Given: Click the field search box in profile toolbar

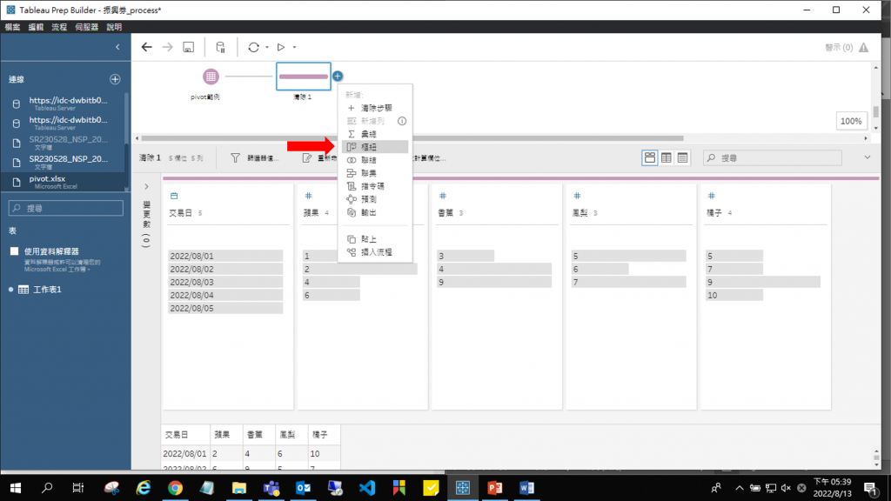Looking at the screenshot, I should (773, 158).
